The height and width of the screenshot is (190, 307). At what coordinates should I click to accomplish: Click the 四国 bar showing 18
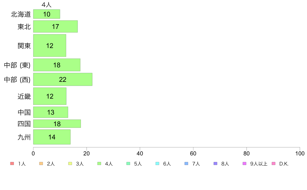[57, 124]
